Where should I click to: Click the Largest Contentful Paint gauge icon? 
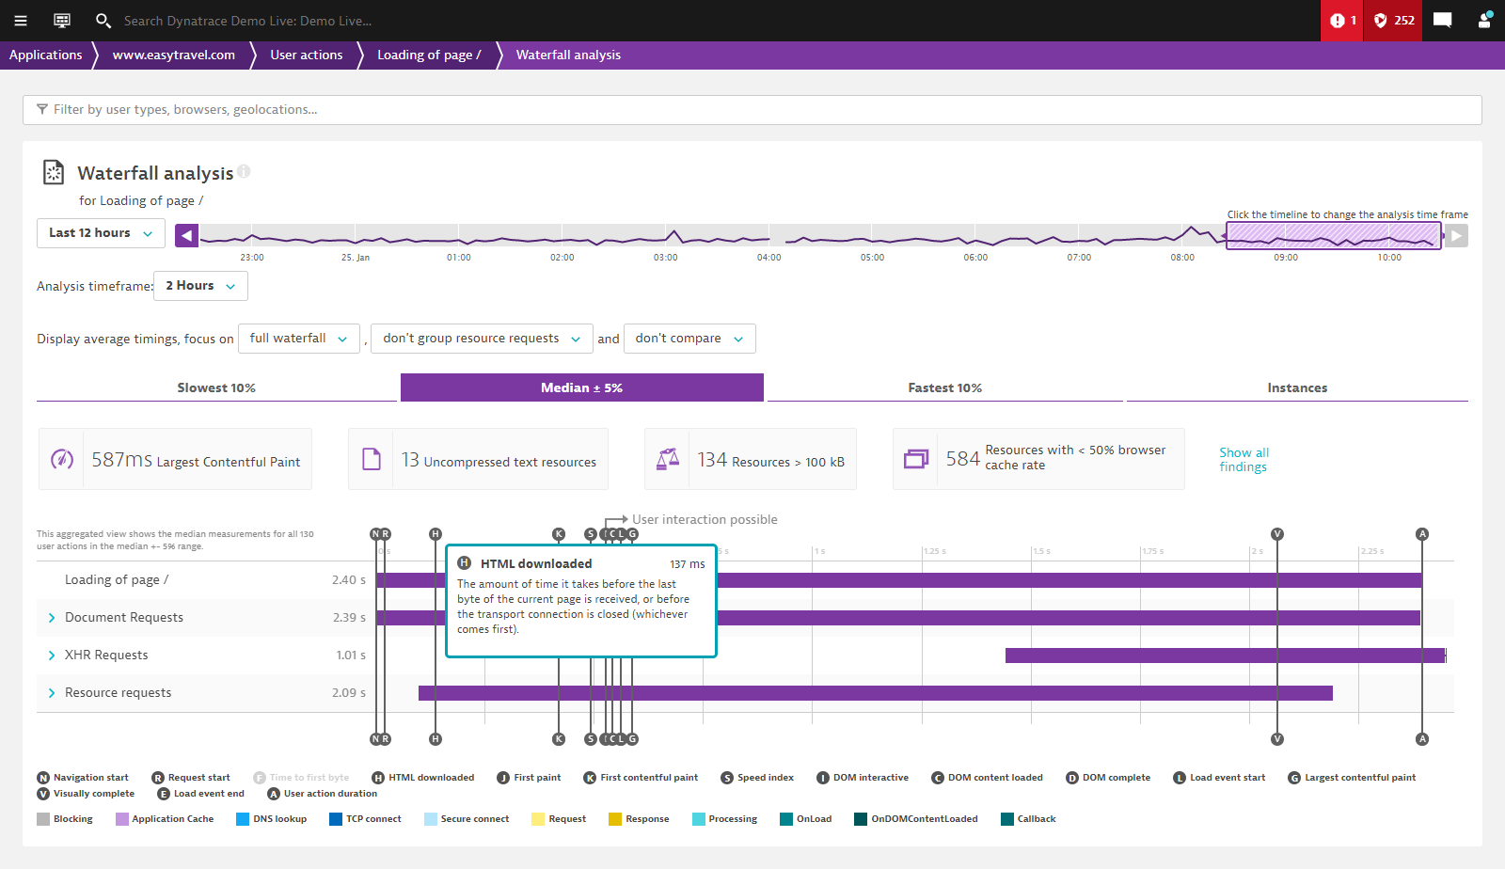pyautogui.click(x=62, y=459)
